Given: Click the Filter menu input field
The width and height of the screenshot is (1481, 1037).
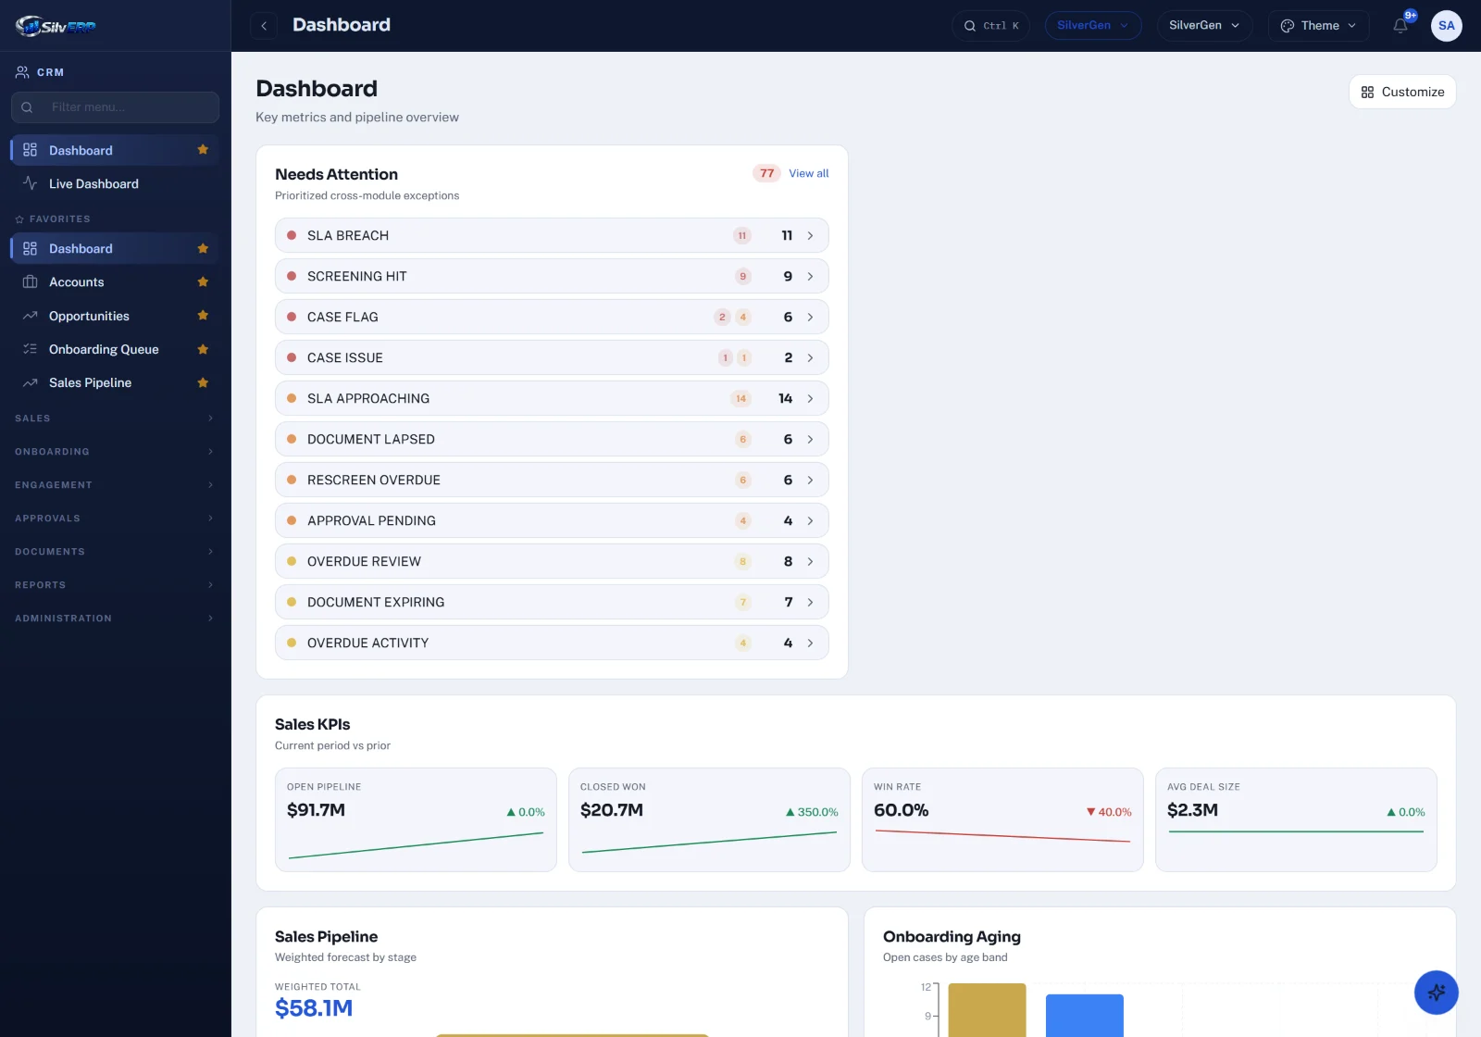Looking at the screenshot, I should 115,107.
